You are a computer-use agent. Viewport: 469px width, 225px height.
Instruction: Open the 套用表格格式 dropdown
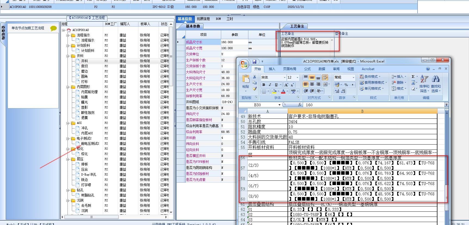[x=373, y=83]
